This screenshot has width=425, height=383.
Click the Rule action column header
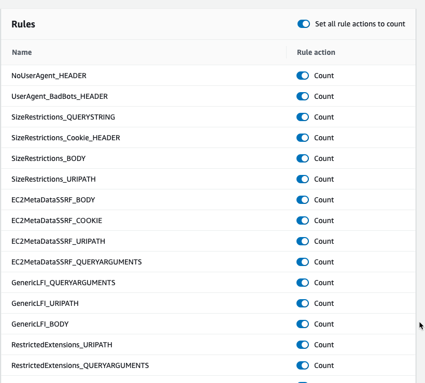click(x=316, y=52)
